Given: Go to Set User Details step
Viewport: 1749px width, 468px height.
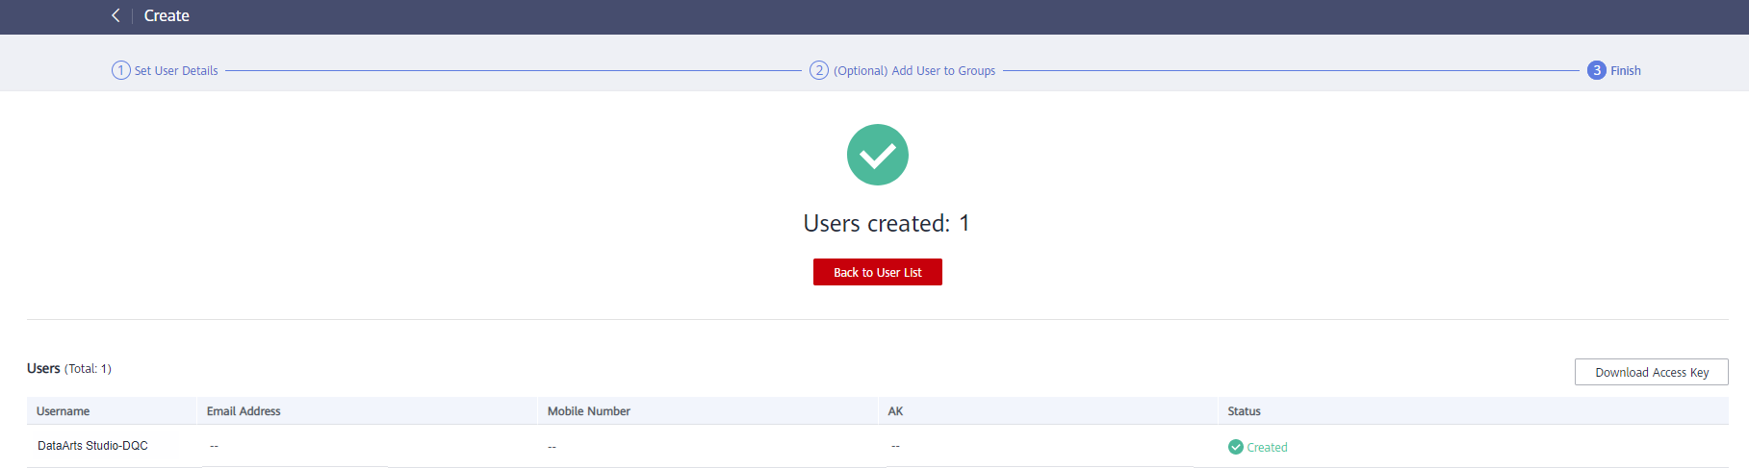Looking at the screenshot, I should [x=176, y=70].
